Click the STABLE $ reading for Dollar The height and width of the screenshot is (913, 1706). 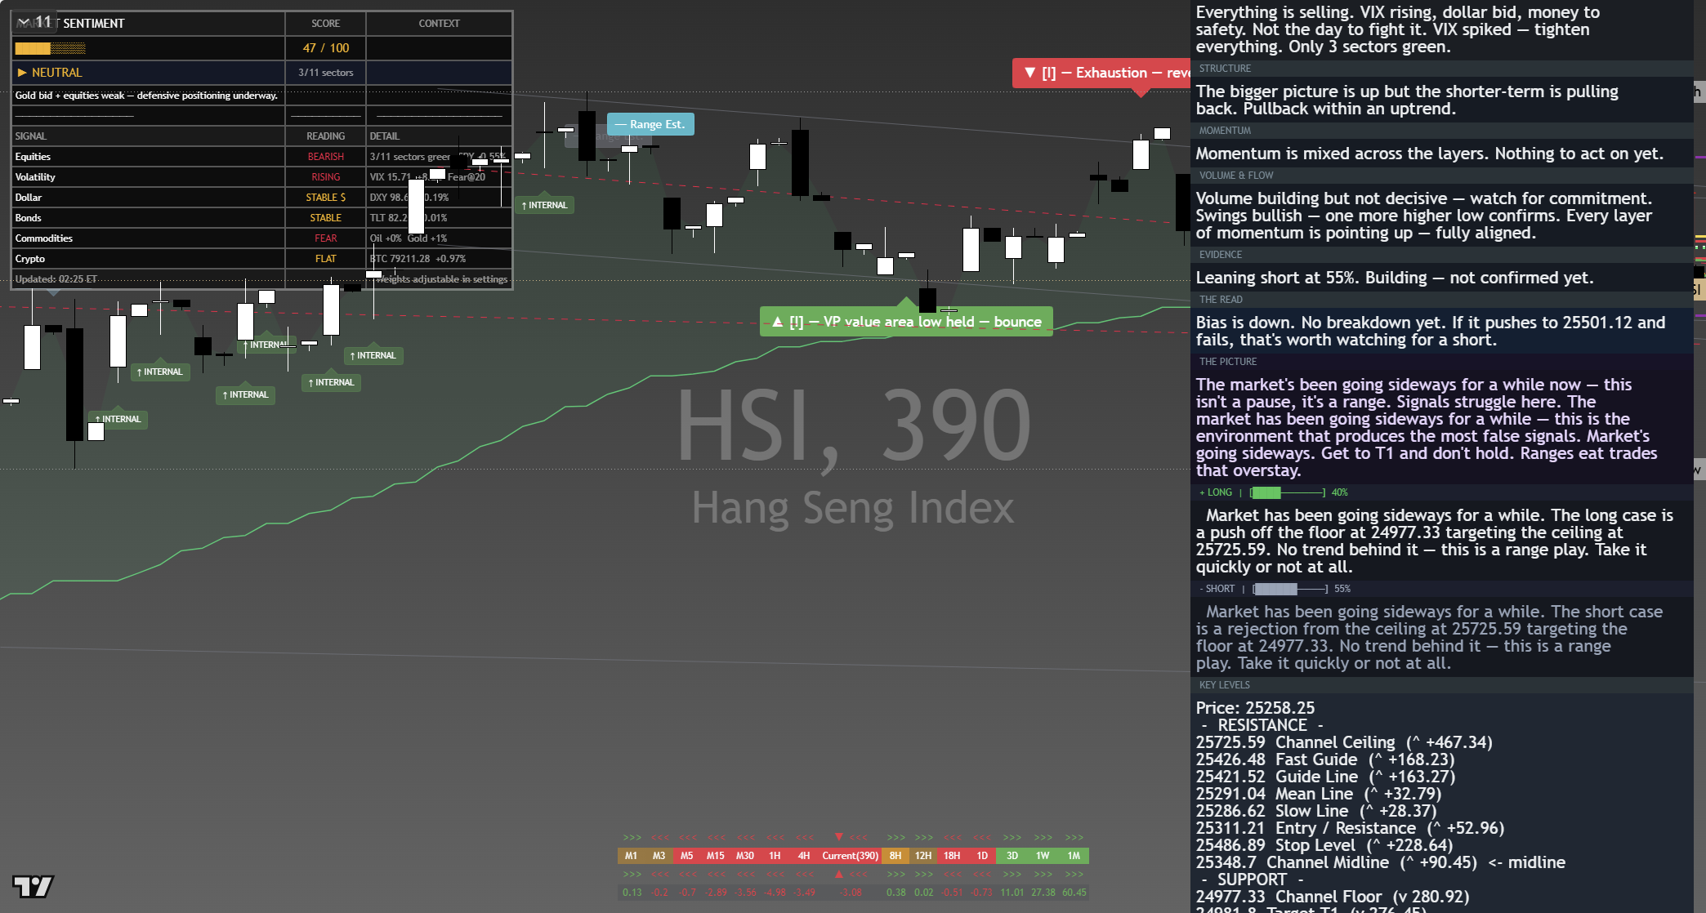pos(325,198)
